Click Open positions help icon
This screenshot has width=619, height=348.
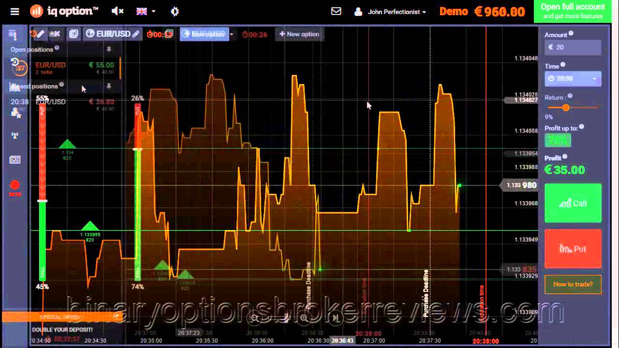tap(57, 48)
